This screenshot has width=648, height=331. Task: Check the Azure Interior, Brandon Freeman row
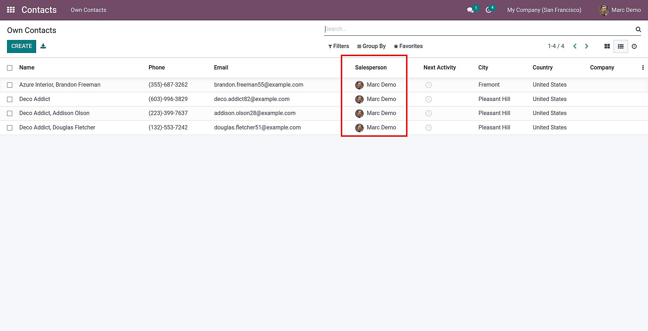[x=10, y=85]
